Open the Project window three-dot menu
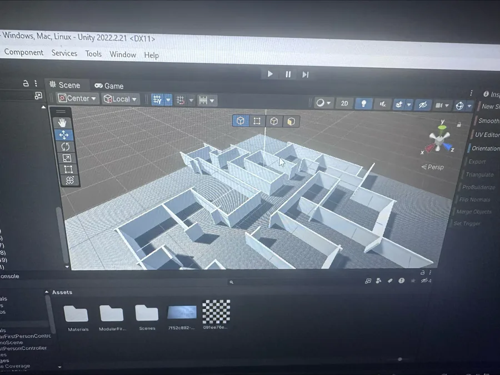 click(x=430, y=273)
